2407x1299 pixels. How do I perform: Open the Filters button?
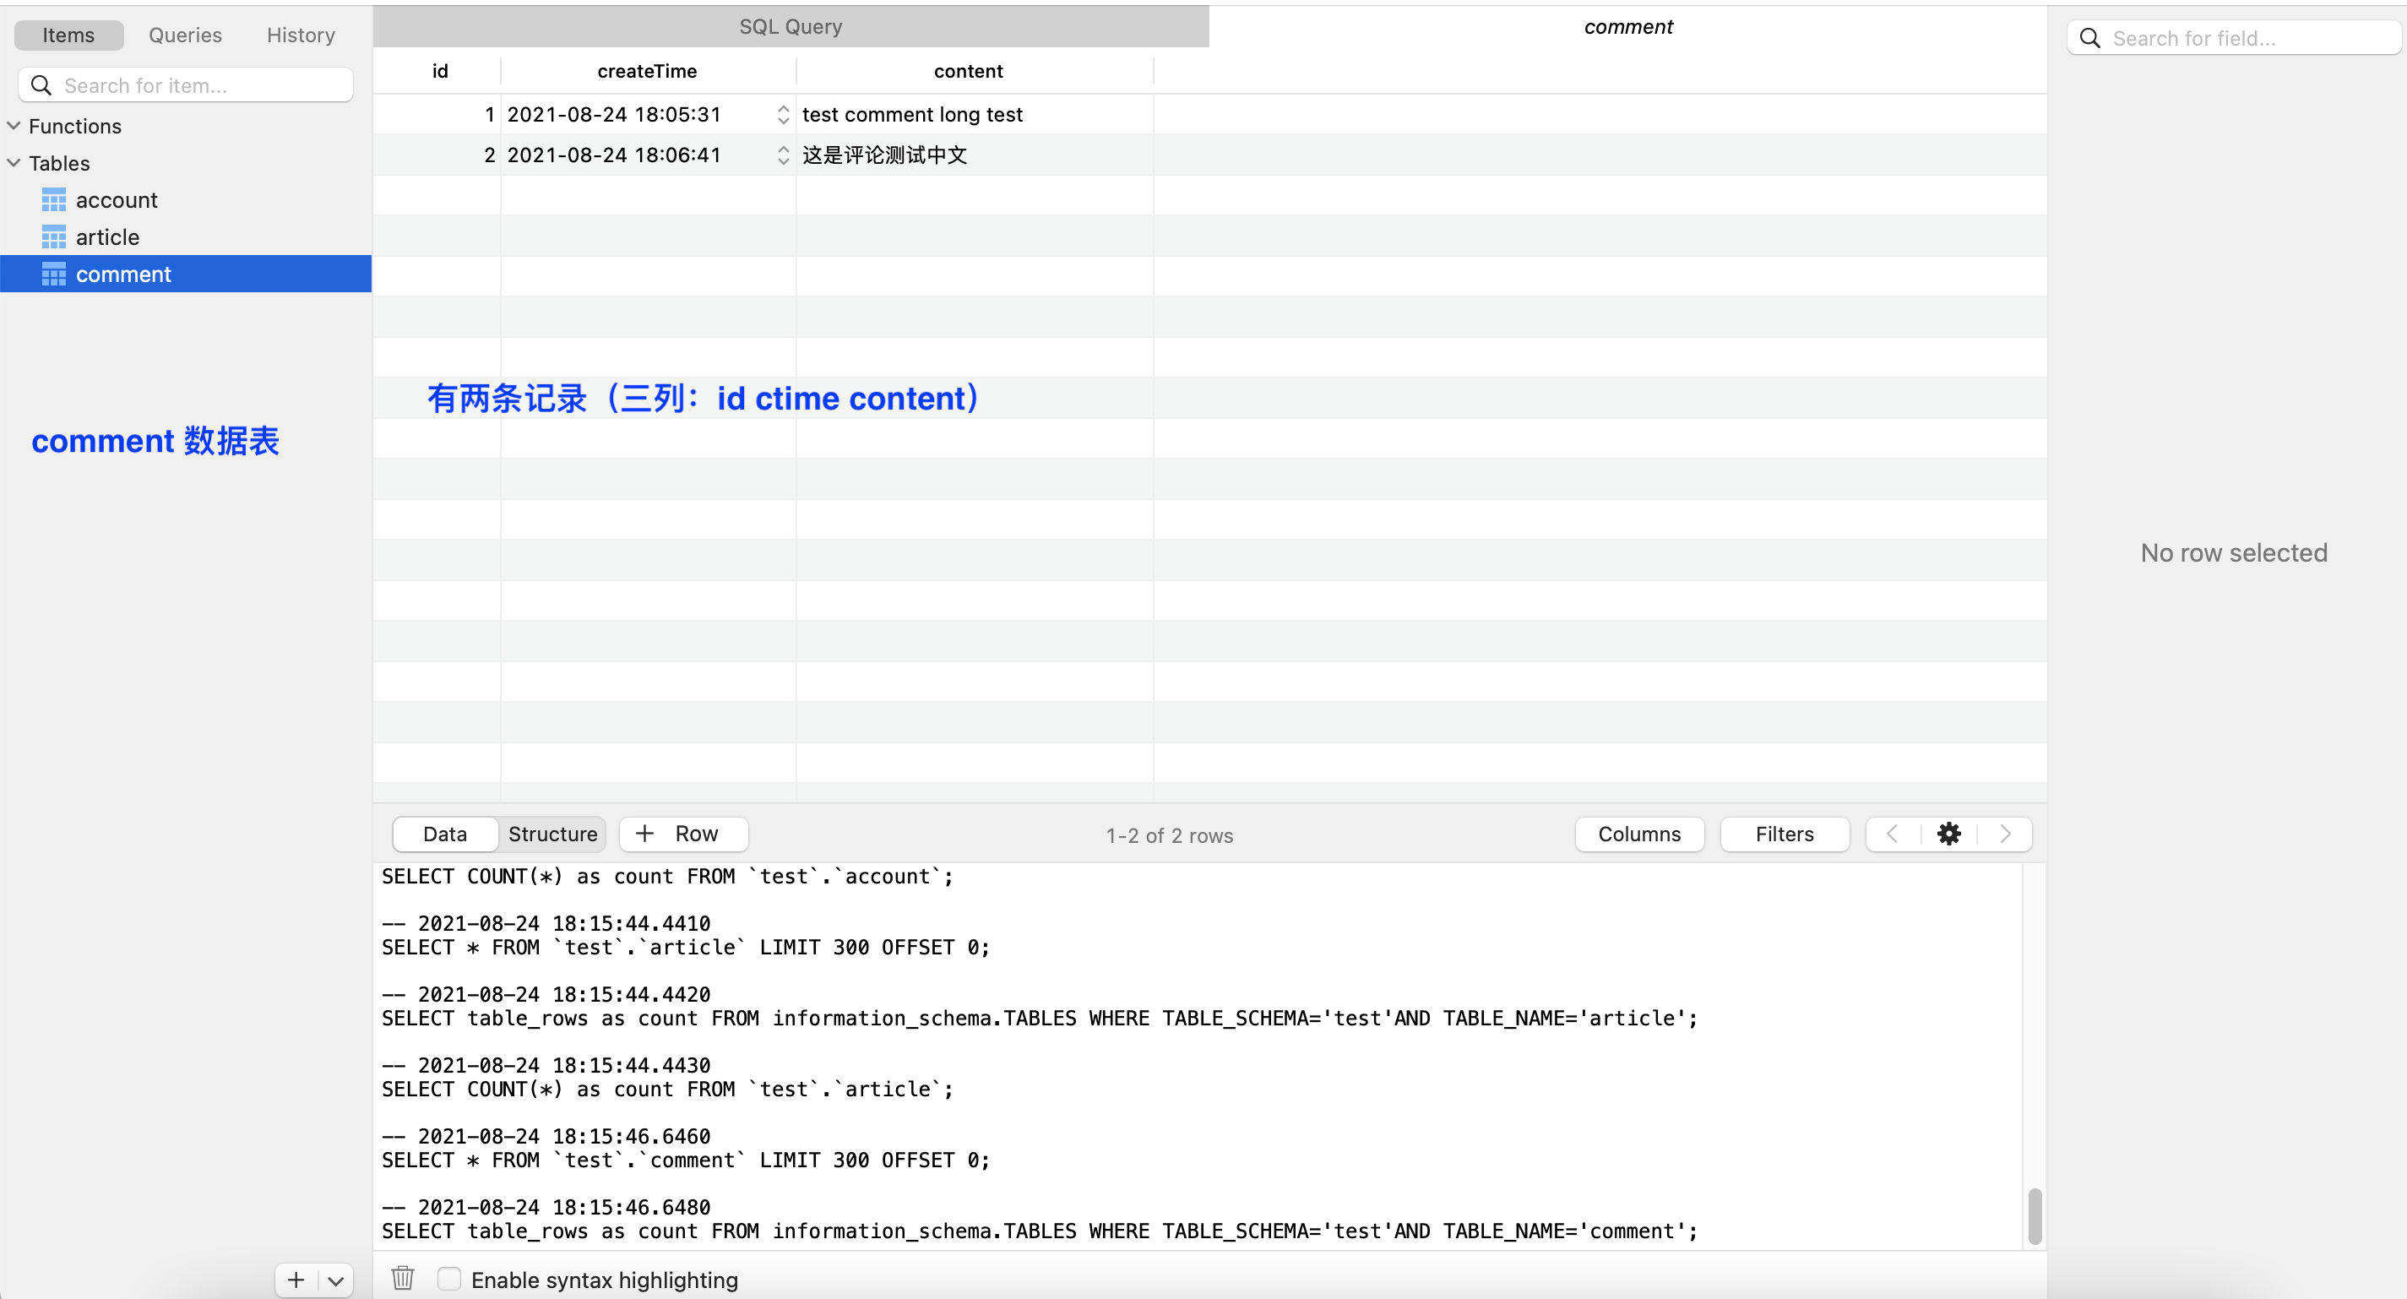(x=1784, y=834)
